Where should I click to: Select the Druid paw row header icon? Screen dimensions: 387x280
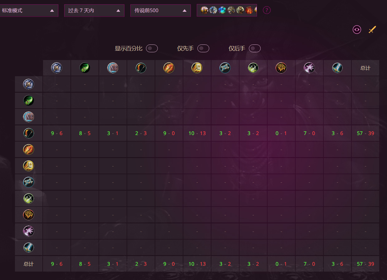click(x=29, y=117)
